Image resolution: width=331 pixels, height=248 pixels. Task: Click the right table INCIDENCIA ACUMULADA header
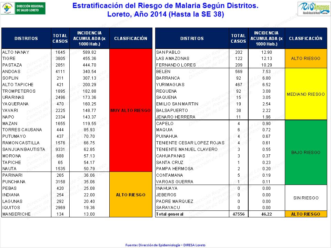(x=267, y=38)
